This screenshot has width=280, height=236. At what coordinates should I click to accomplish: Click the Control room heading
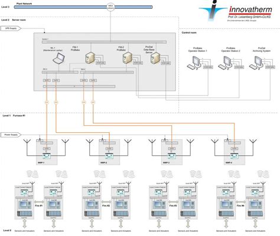coord(189,32)
